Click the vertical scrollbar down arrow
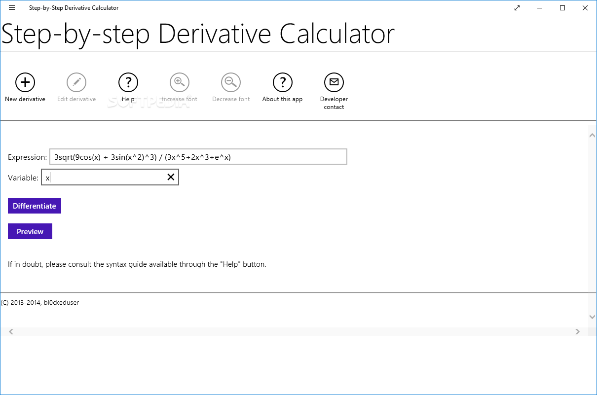This screenshot has height=395, width=597. (x=593, y=316)
